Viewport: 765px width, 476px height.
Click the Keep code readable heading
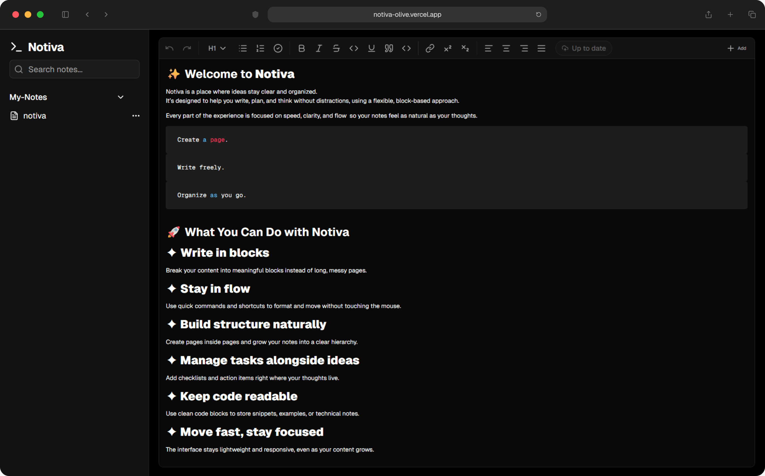pos(232,396)
